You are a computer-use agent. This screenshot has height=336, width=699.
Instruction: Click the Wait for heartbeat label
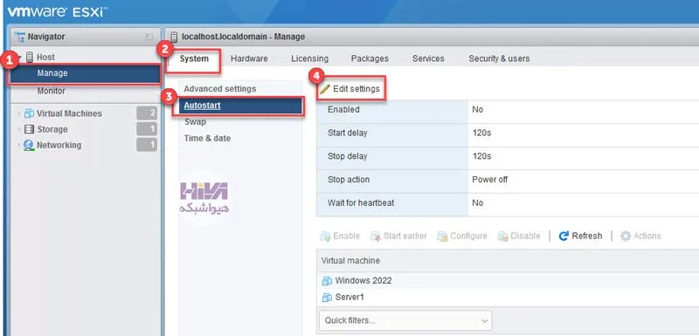(361, 203)
